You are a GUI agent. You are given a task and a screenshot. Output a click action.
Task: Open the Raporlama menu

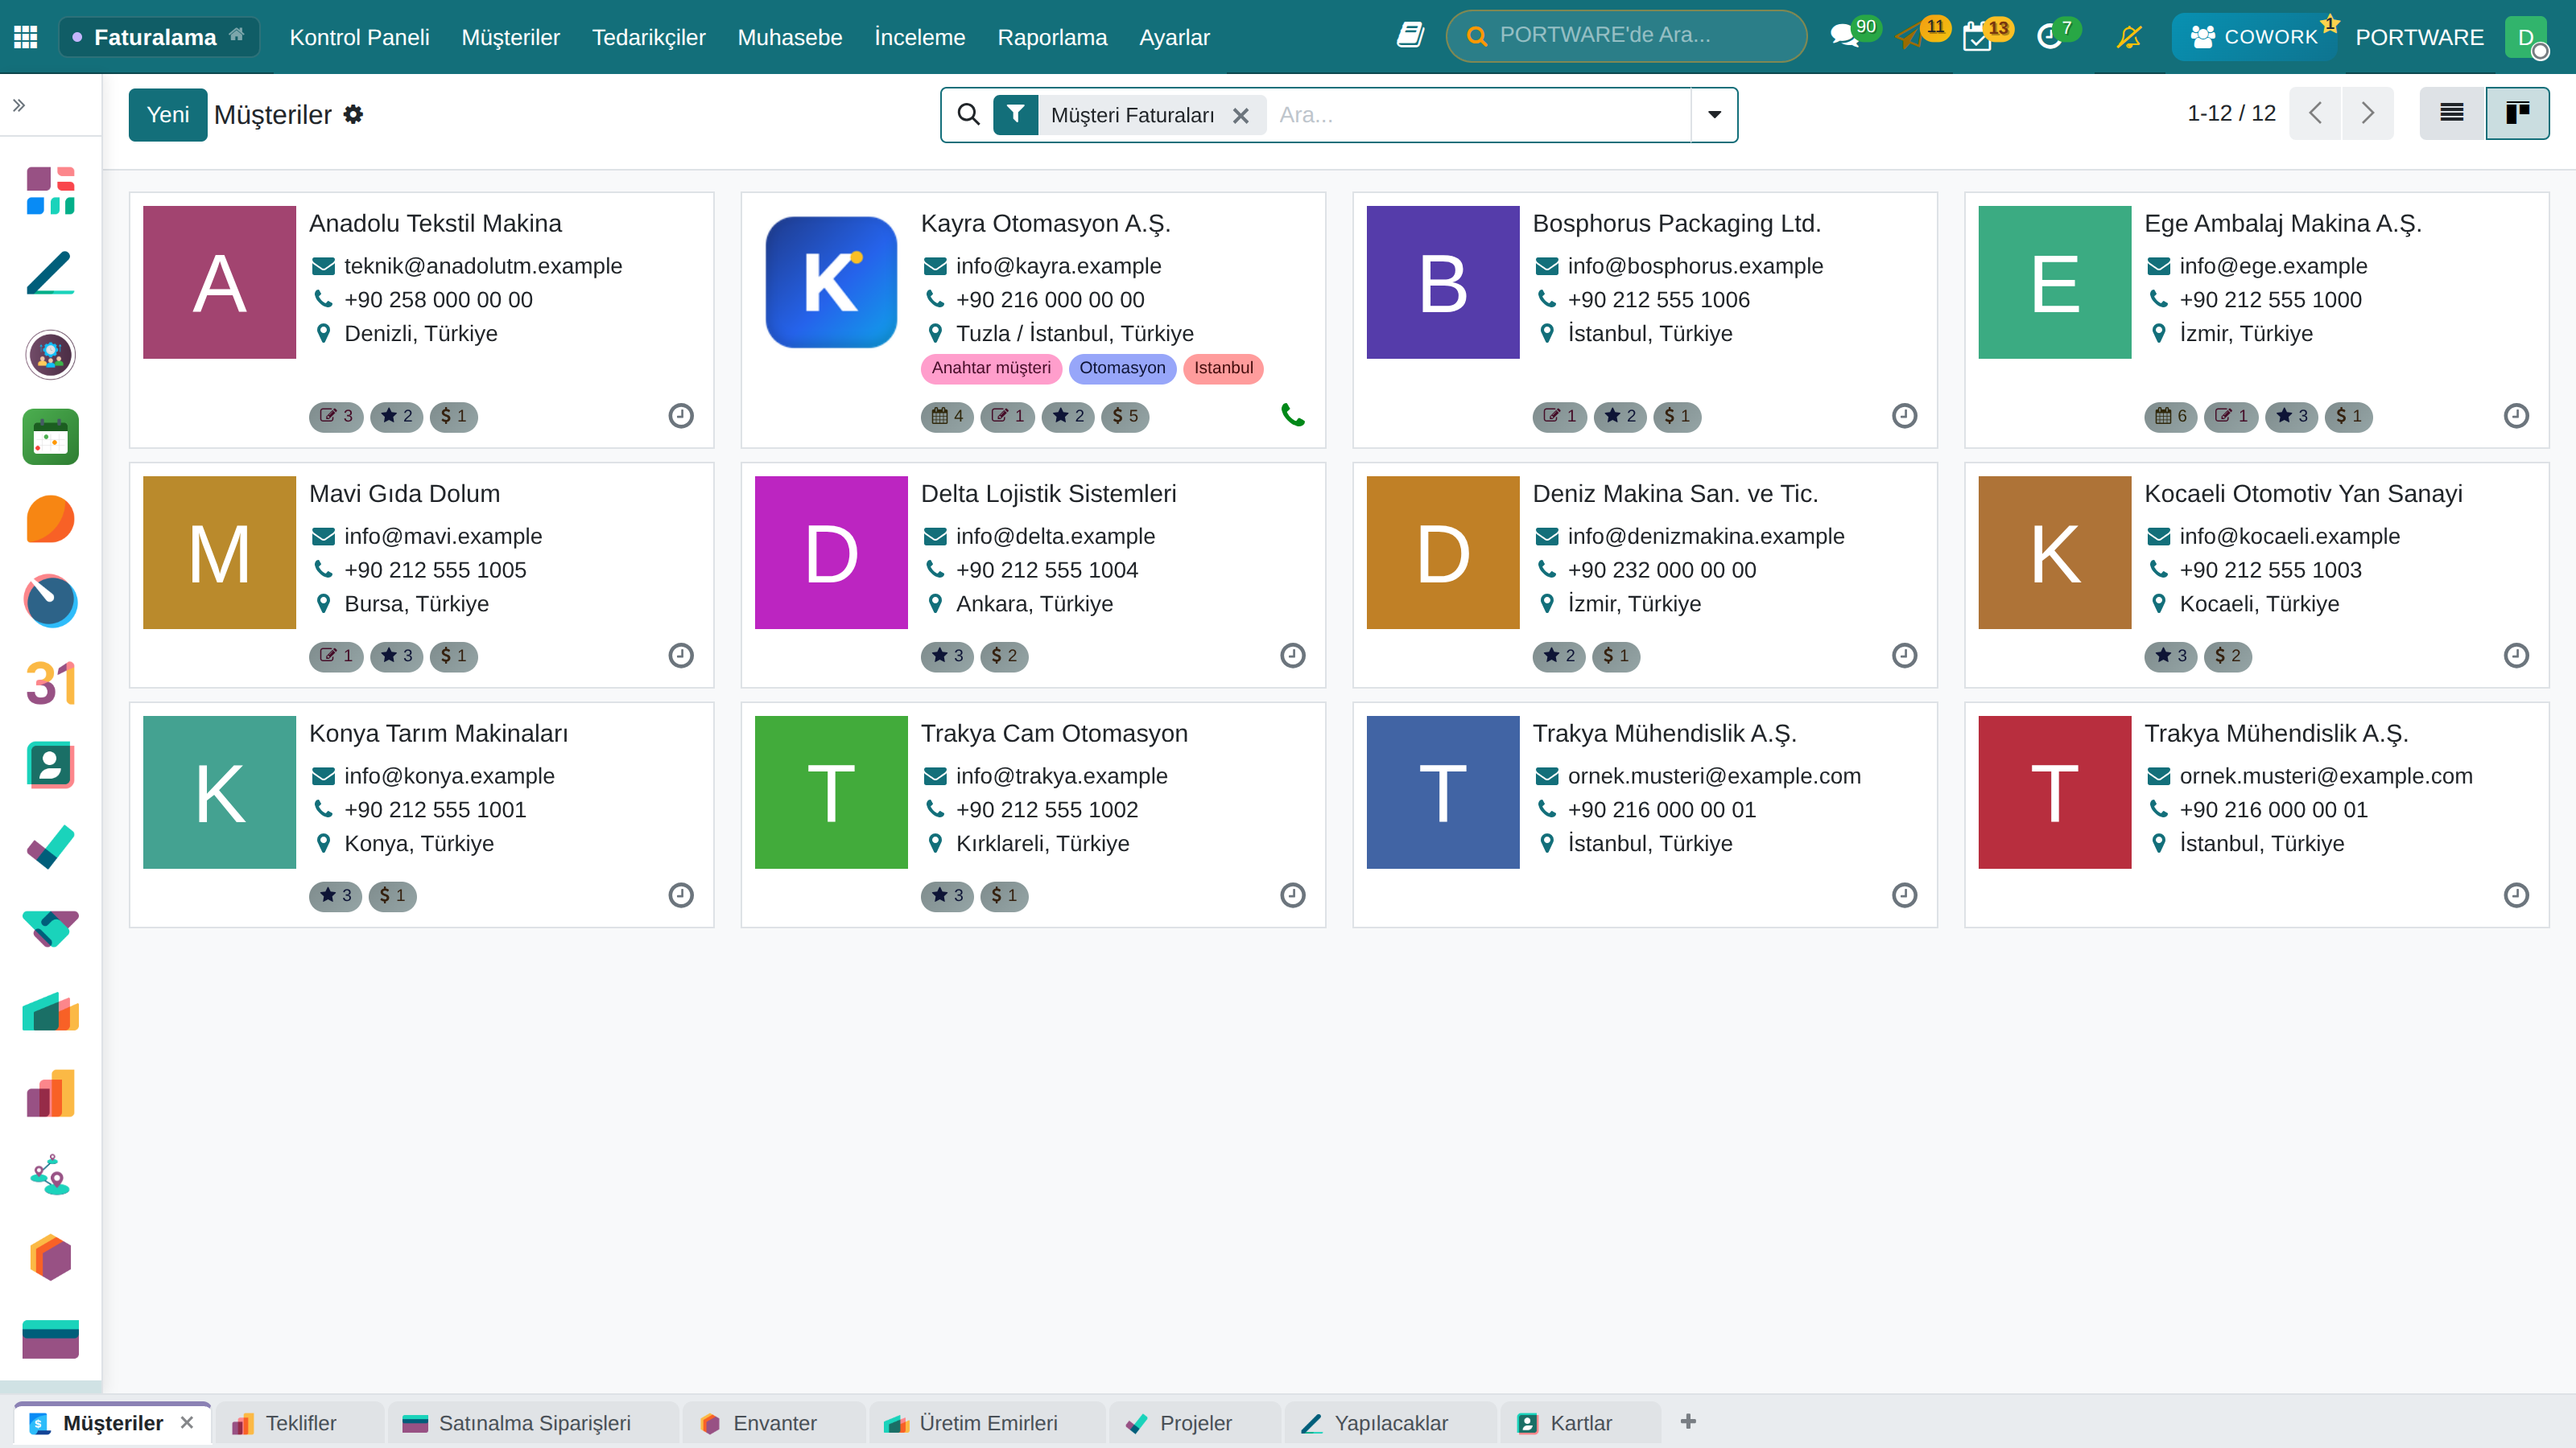point(1052,37)
